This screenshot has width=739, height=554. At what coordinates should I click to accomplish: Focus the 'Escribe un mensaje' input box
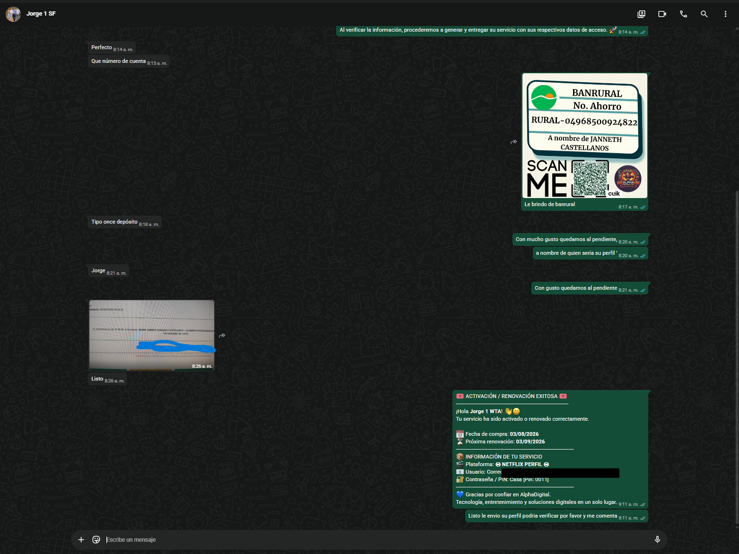[377, 539]
